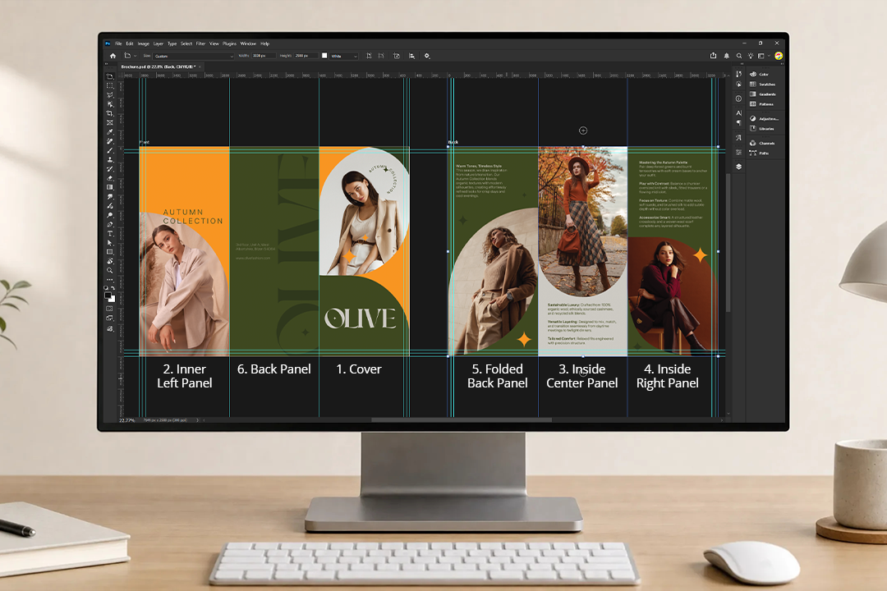Select the Eyedropper tool
The height and width of the screenshot is (591, 887).
point(110,132)
